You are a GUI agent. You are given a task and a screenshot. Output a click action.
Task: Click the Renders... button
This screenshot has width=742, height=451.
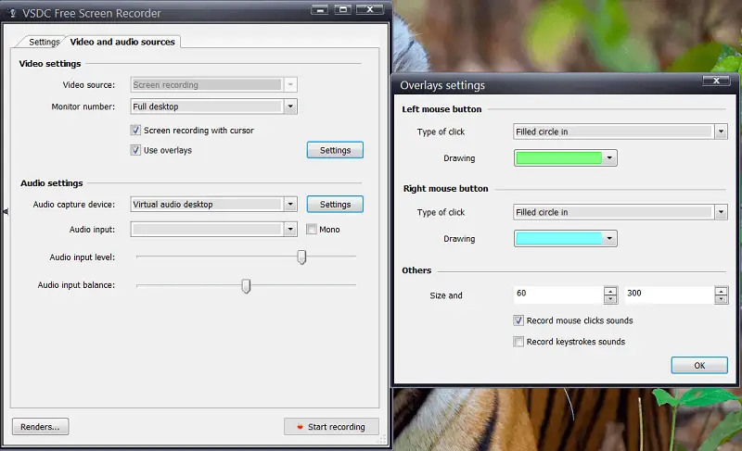(40, 427)
